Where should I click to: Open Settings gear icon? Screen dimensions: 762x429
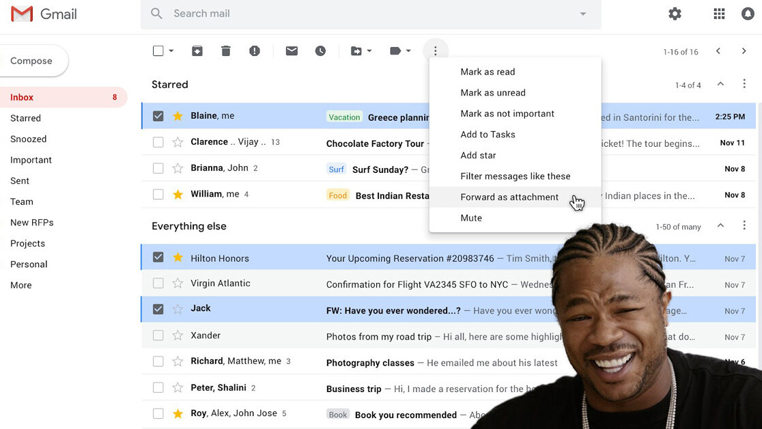pos(675,14)
